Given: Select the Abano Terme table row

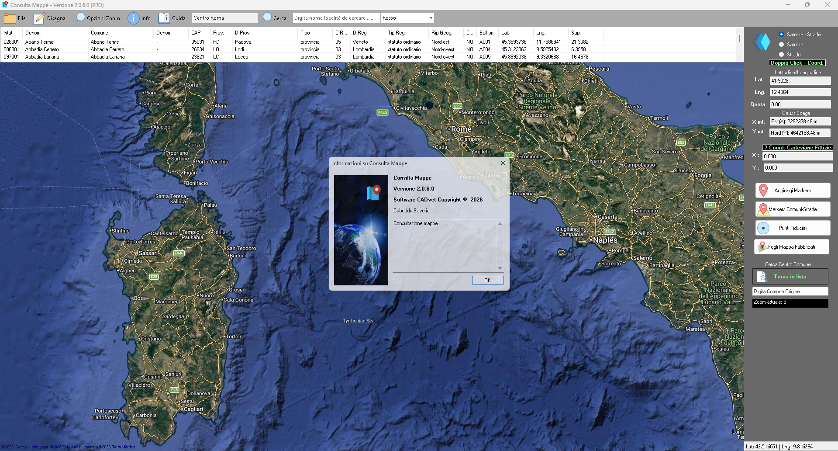Looking at the screenshot, I should (301, 42).
